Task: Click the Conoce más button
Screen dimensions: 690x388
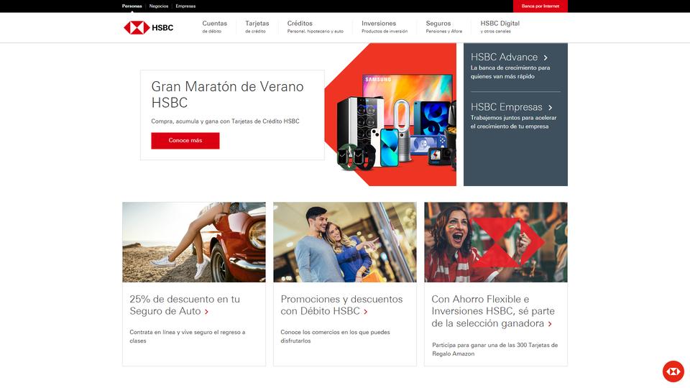Action: pos(185,141)
